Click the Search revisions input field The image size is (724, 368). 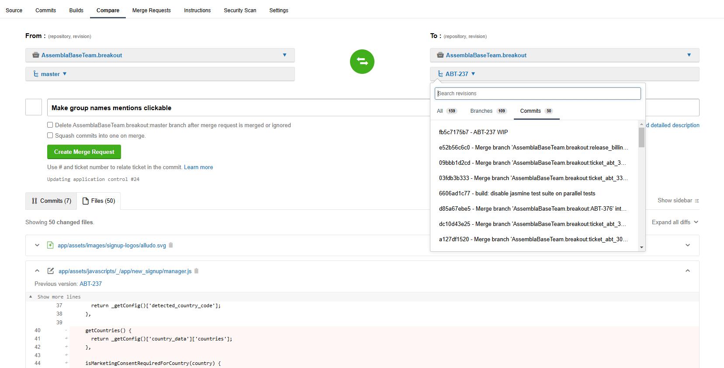[x=537, y=94]
